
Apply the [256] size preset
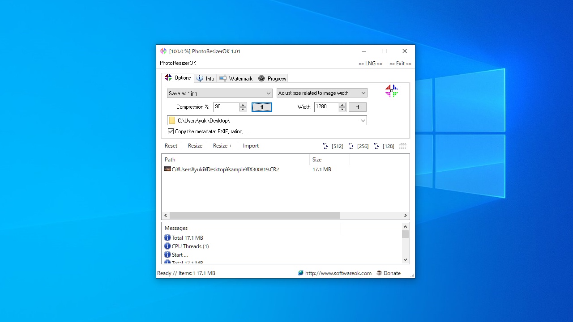[359, 146]
